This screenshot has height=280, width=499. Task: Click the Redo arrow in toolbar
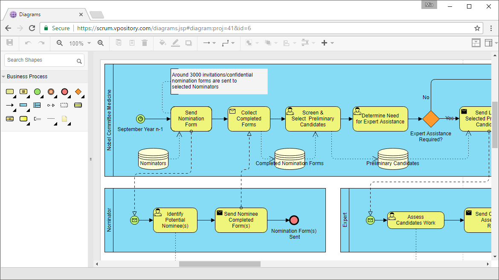pyautogui.click(x=41, y=43)
